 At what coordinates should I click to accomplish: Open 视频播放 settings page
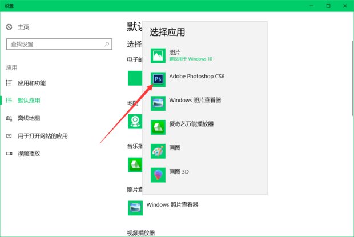click(29, 154)
